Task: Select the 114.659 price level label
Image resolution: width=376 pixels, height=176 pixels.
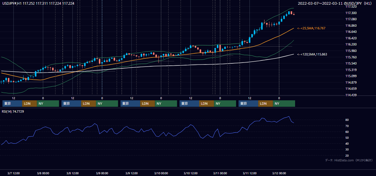Action: pyautogui.click(x=351, y=89)
